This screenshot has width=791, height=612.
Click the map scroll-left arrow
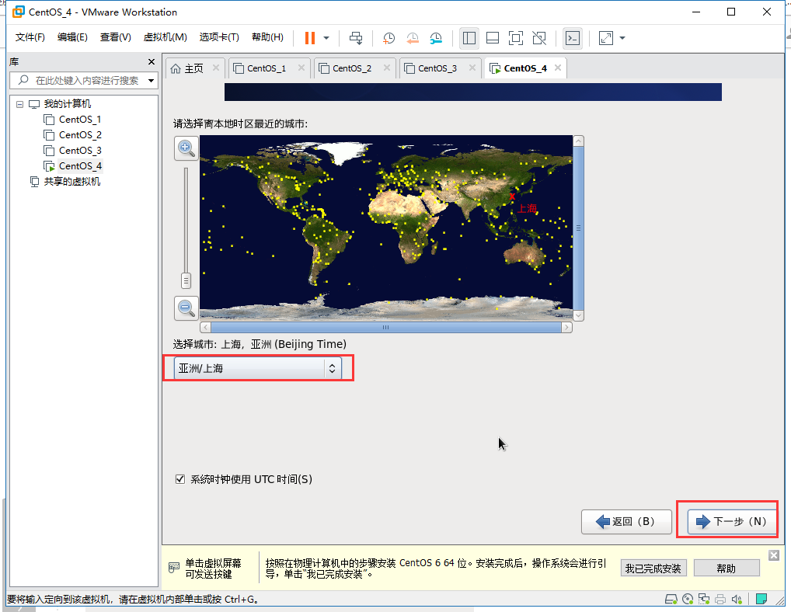point(205,328)
